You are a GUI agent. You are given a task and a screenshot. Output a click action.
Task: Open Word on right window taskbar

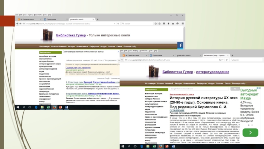pos(173,146)
